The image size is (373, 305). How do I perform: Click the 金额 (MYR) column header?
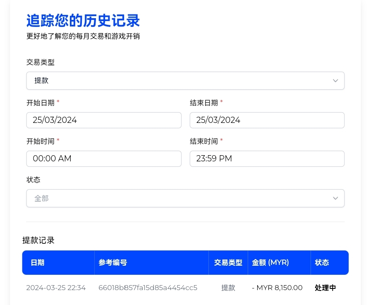tap(270, 263)
